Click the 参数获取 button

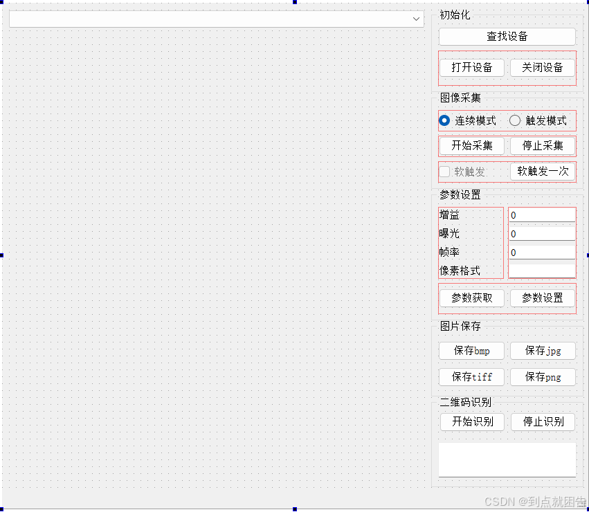(471, 298)
